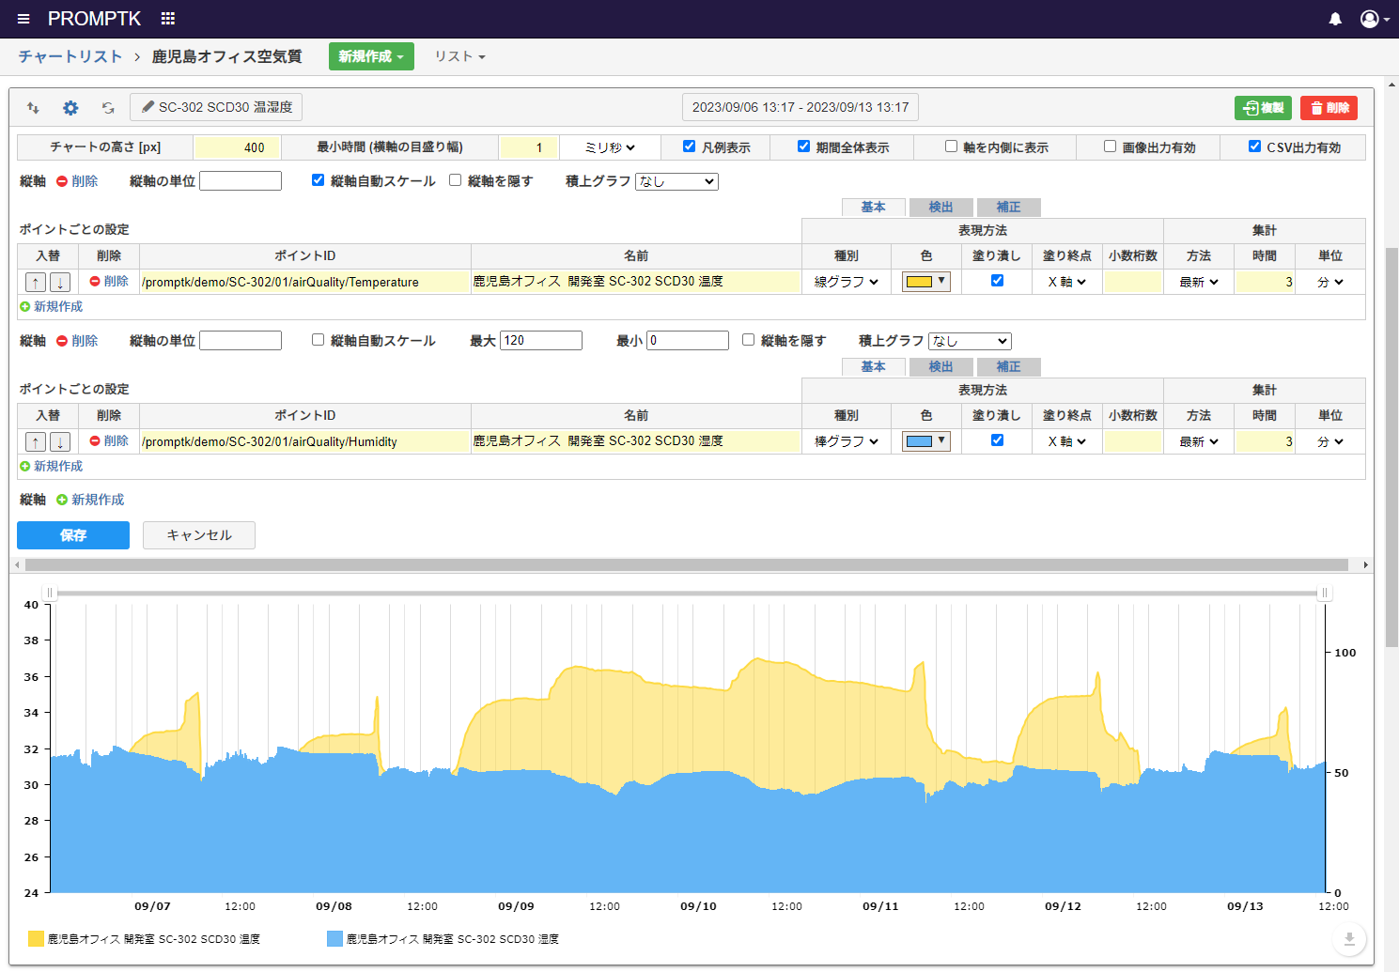Toggle first axis auto scale
Viewport: 1399px width, 972px height.
[x=318, y=180]
